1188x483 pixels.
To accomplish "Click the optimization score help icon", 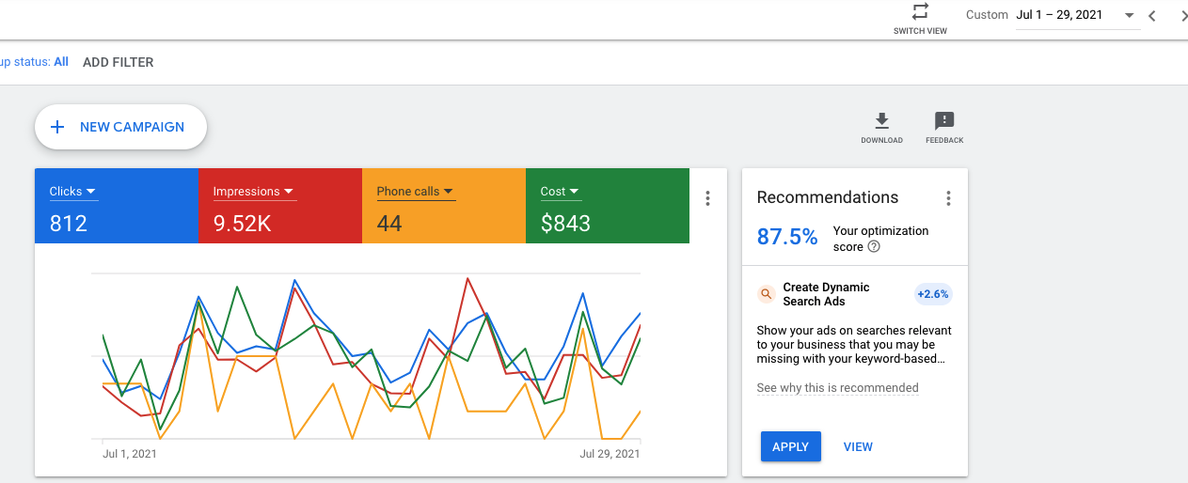I will coord(874,247).
